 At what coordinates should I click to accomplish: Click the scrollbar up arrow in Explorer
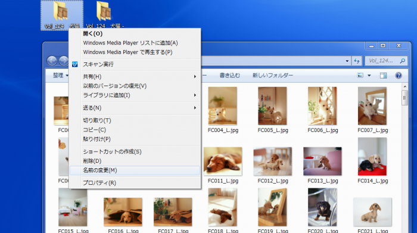[x=404, y=87]
